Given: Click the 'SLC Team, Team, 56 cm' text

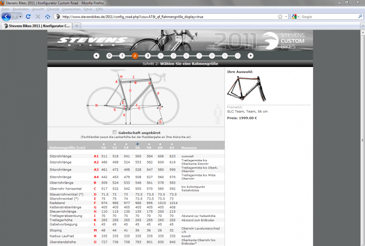Looking at the screenshot, I should [247, 111].
